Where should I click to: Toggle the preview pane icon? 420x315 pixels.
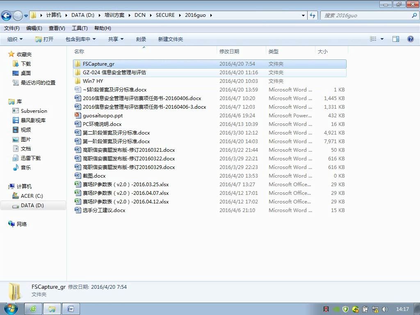tap(396, 39)
